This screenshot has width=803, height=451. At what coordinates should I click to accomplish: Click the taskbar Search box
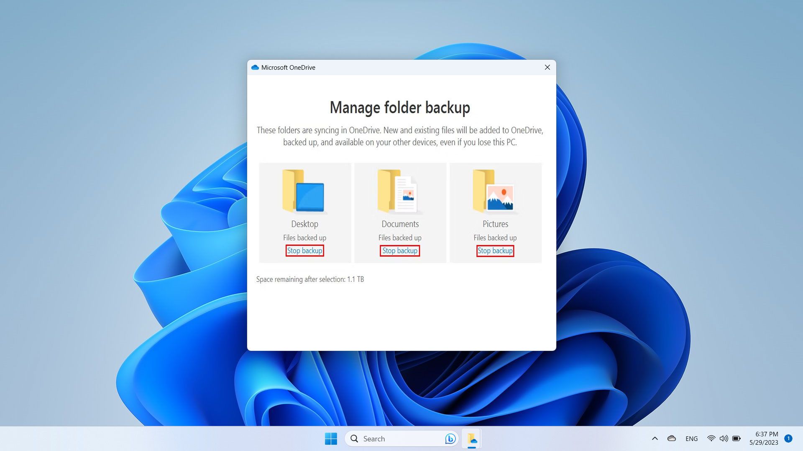tap(401, 438)
